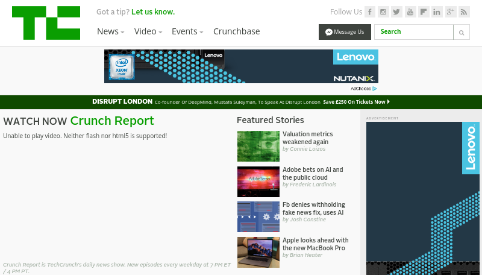Screen dimensions: 482x275
Task: Read 'Adobe bets on AI and the public cloud'
Action: [313, 174]
